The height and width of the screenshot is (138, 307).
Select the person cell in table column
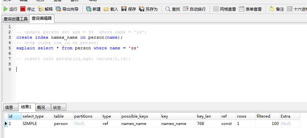tap(63, 124)
